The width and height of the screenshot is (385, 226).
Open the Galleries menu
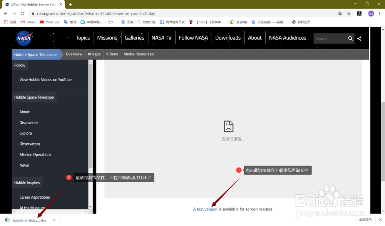tap(134, 38)
